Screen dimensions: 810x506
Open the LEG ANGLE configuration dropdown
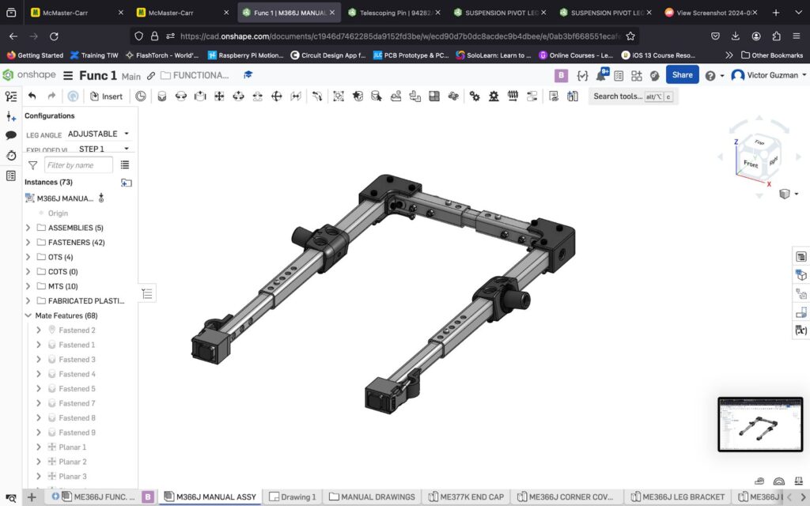pyautogui.click(x=99, y=134)
